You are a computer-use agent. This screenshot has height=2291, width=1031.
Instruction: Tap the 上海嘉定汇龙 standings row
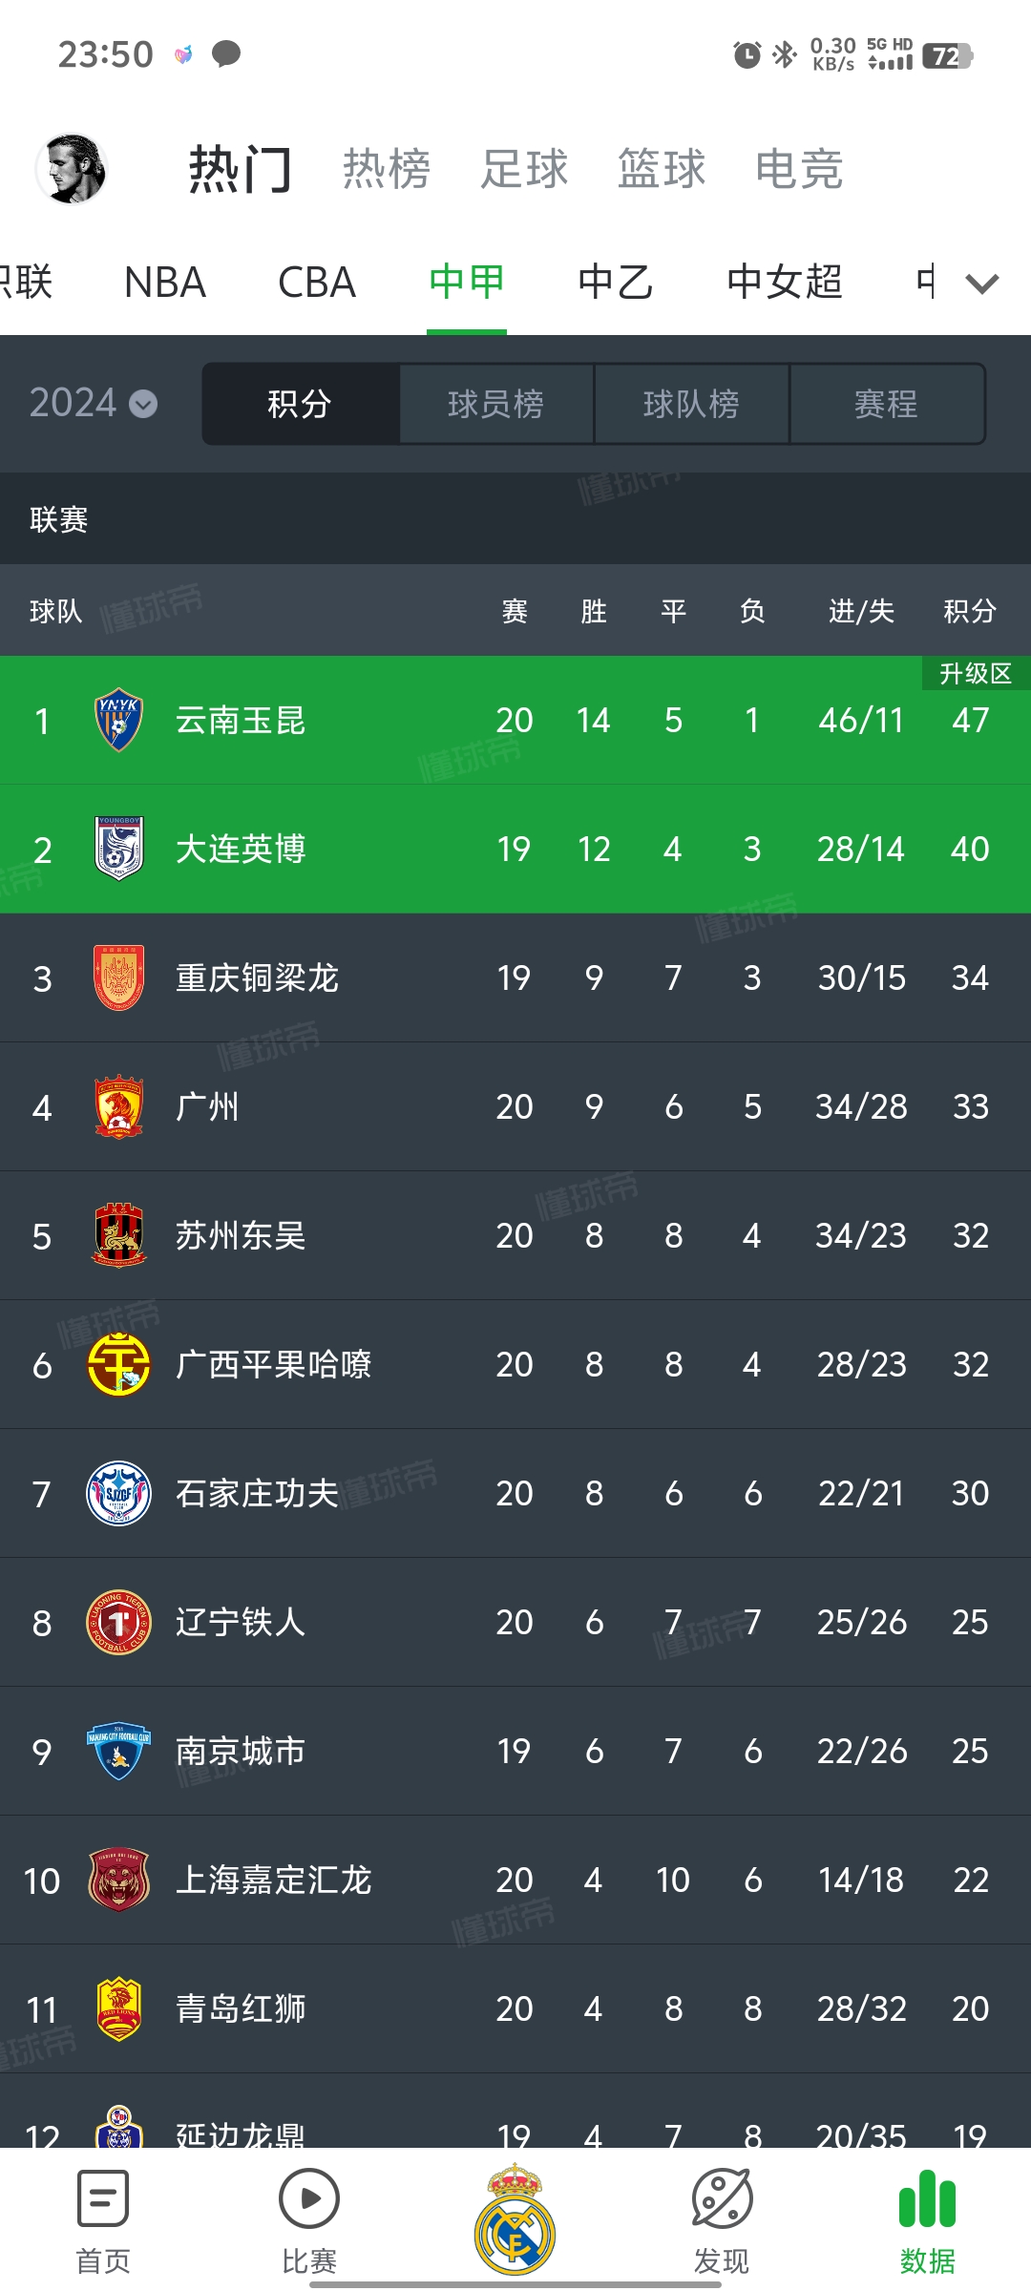click(515, 1880)
